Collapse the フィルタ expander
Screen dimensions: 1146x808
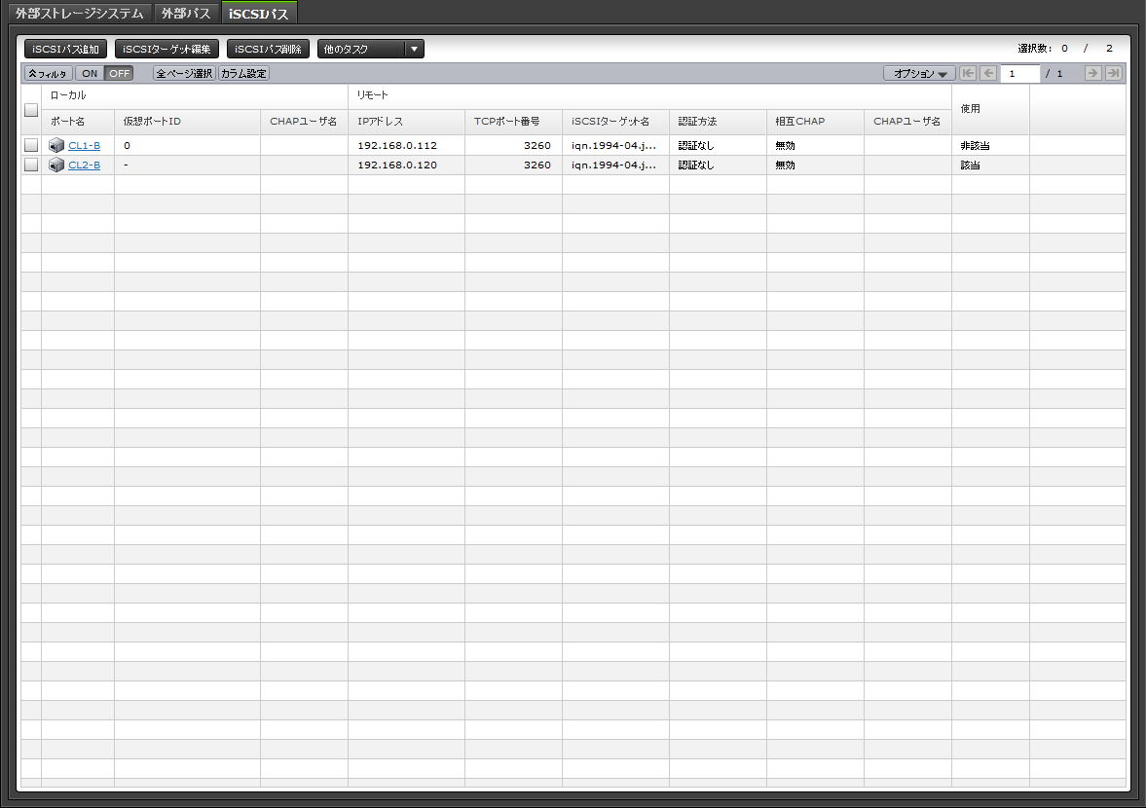click(x=49, y=73)
